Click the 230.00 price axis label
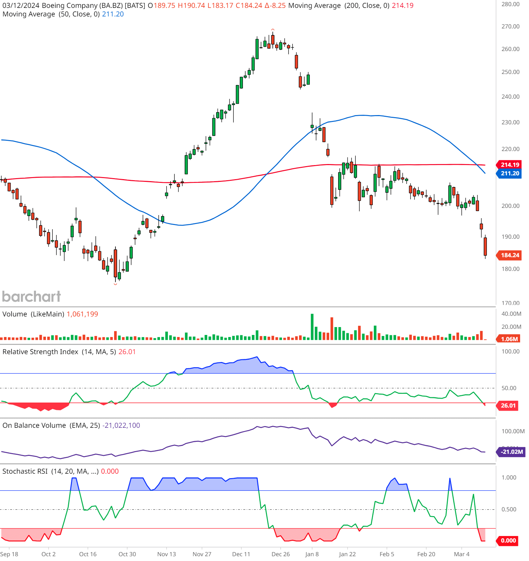 [x=510, y=122]
